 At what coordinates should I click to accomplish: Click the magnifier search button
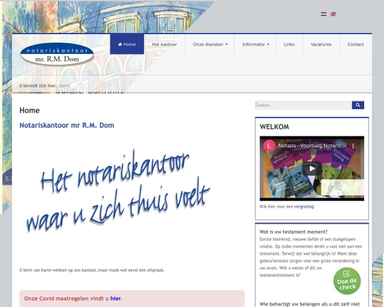pos(358,105)
